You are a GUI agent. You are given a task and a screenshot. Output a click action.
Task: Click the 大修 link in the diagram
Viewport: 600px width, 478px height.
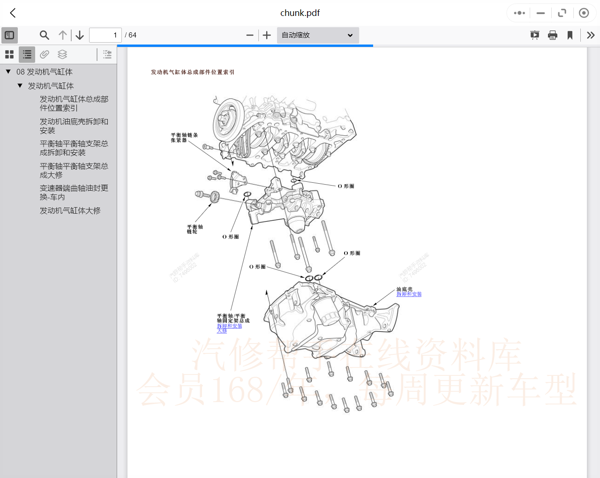click(221, 330)
